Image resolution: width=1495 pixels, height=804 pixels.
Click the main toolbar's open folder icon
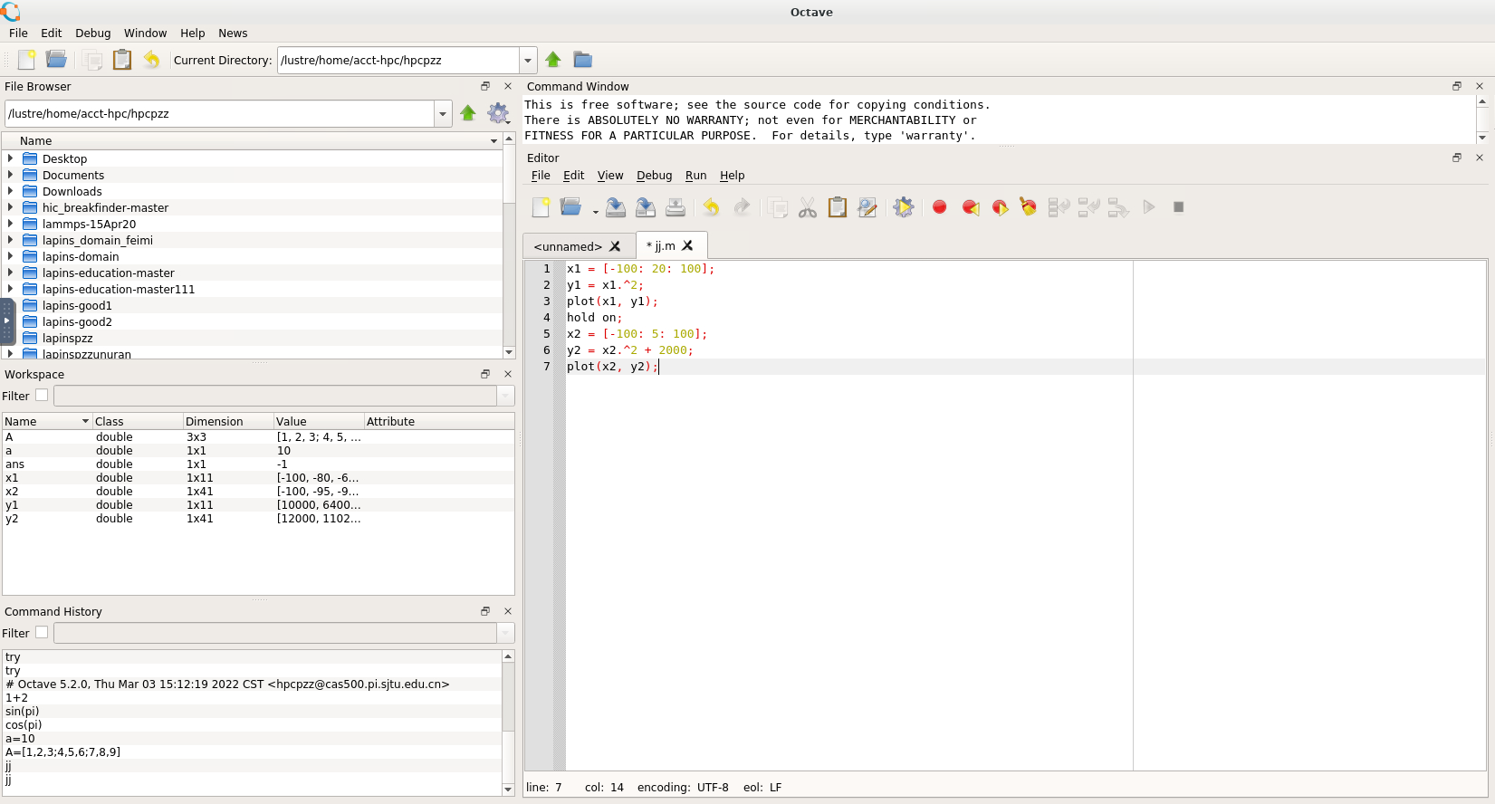56,60
